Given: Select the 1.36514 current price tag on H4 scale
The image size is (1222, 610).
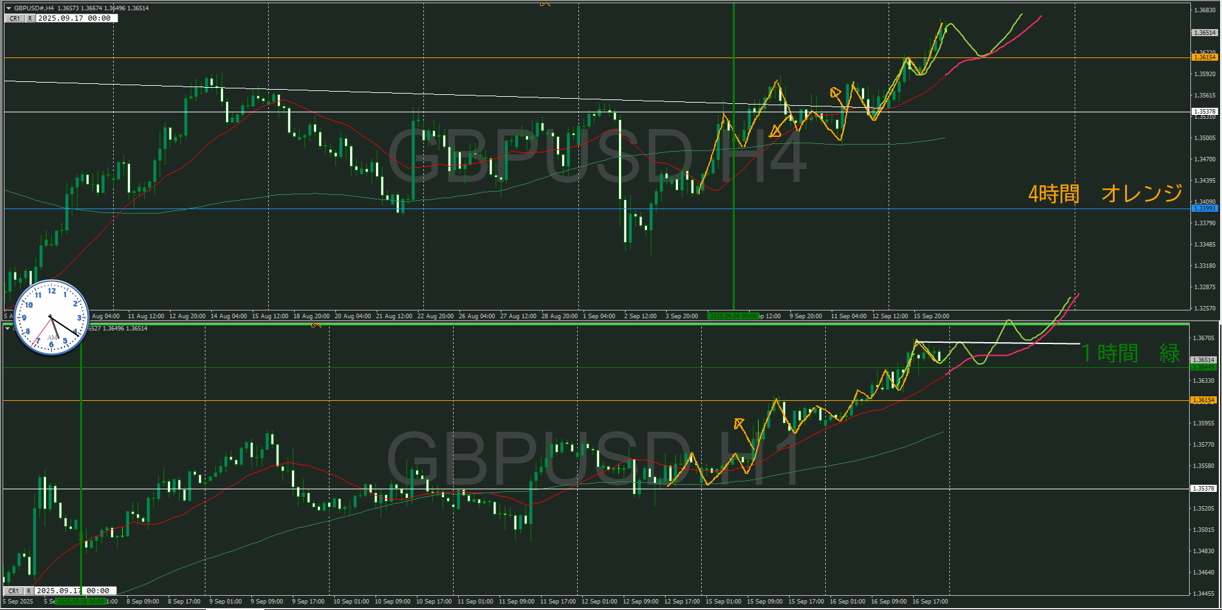Looking at the screenshot, I should pyautogui.click(x=1204, y=32).
